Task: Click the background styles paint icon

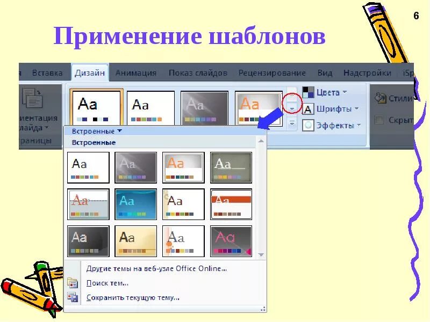Action: [x=380, y=98]
